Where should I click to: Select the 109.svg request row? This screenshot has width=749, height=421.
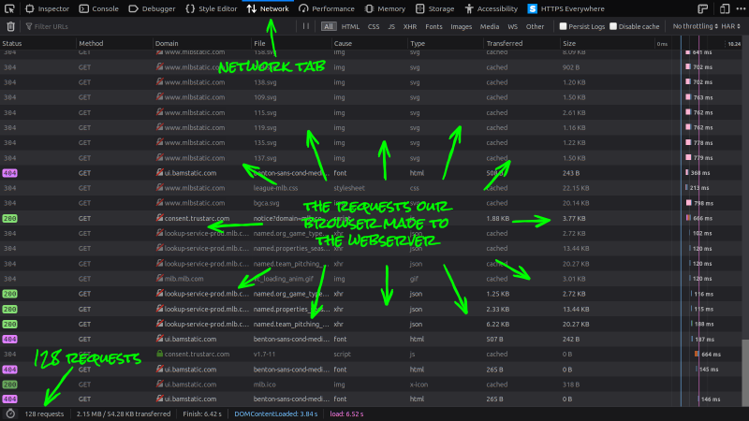(371, 97)
